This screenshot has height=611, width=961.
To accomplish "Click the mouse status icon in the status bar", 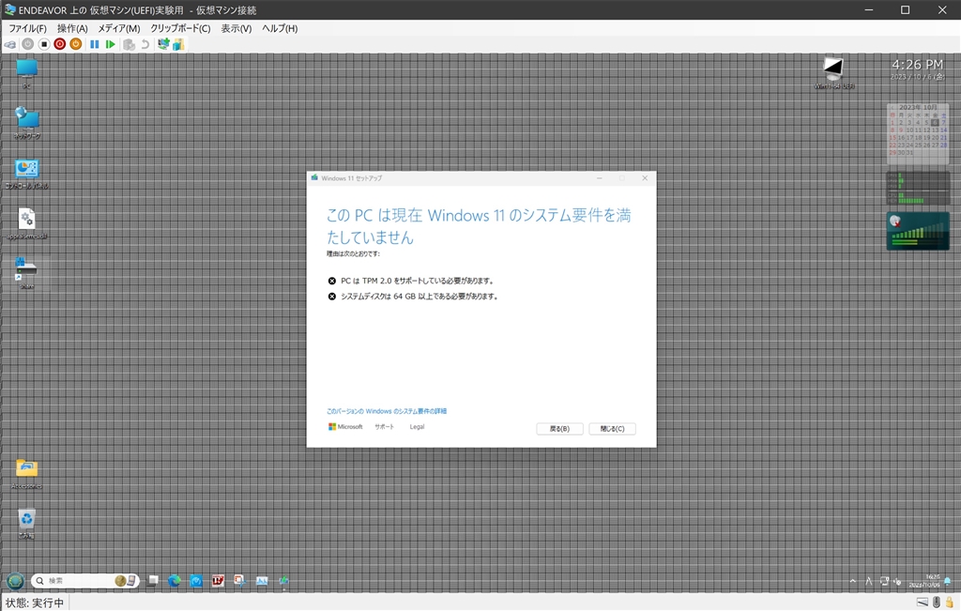I will [938, 603].
